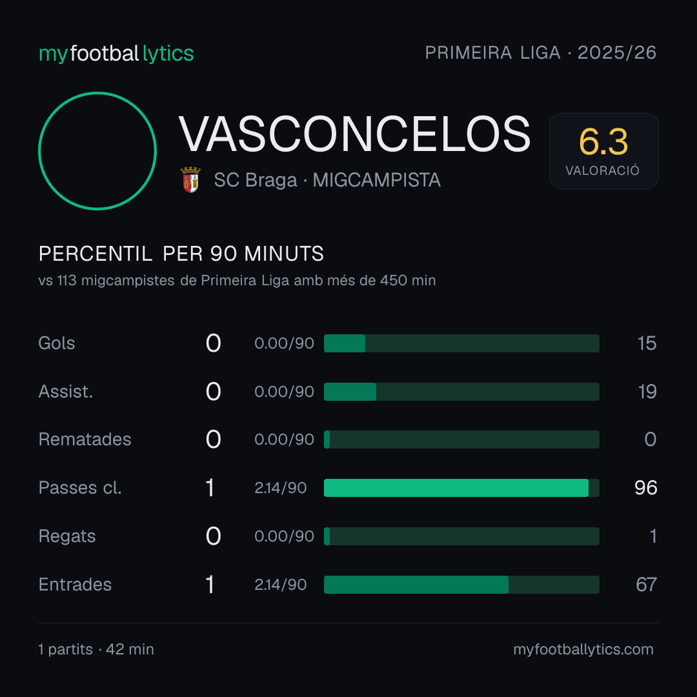Click the Gols percentile bar
The width and height of the screenshot is (697, 697).
click(x=461, y=343)
